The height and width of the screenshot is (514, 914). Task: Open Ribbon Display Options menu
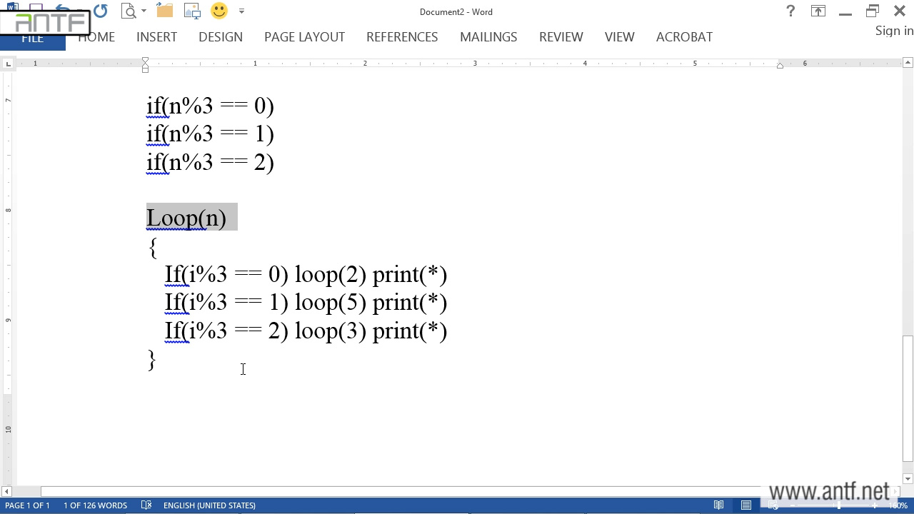(x=818, y=11)
